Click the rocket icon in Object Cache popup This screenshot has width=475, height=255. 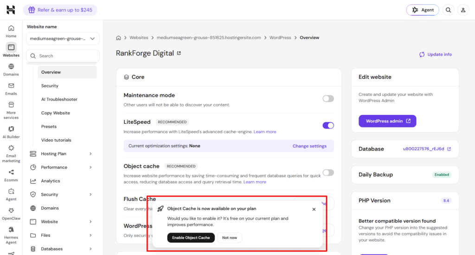point(160,208)
